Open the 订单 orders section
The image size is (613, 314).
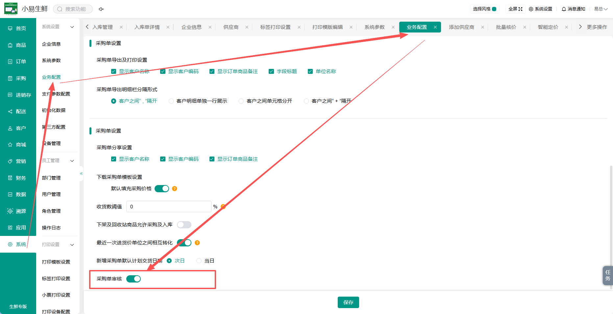click(18, 62)
